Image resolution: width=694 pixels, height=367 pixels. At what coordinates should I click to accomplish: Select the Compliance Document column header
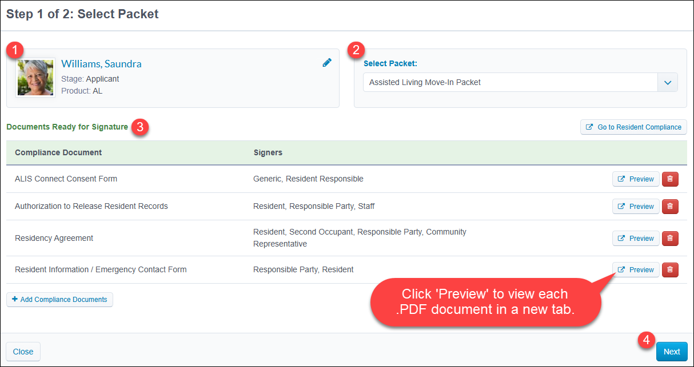(59, 152)
